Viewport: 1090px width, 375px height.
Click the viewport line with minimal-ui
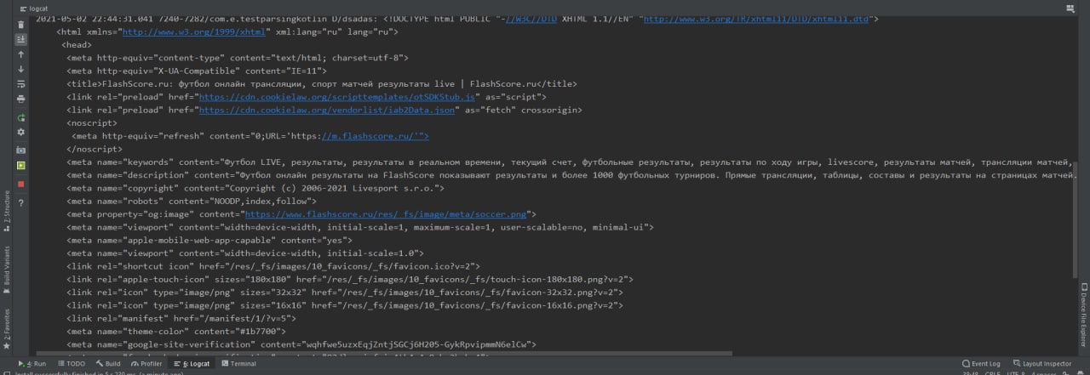click(x=360, y=228)
